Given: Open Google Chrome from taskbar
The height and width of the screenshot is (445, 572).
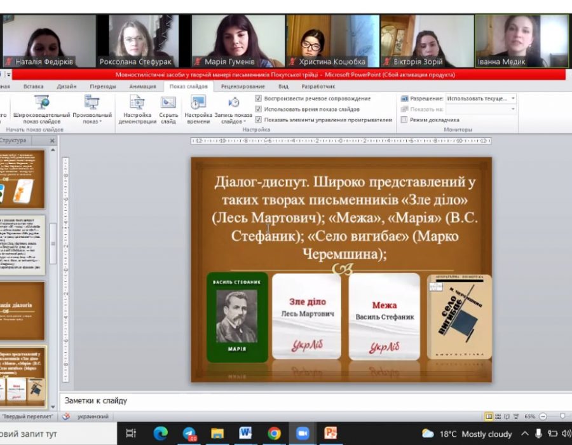Looking at the screenshot, I should tap(274, 434).
